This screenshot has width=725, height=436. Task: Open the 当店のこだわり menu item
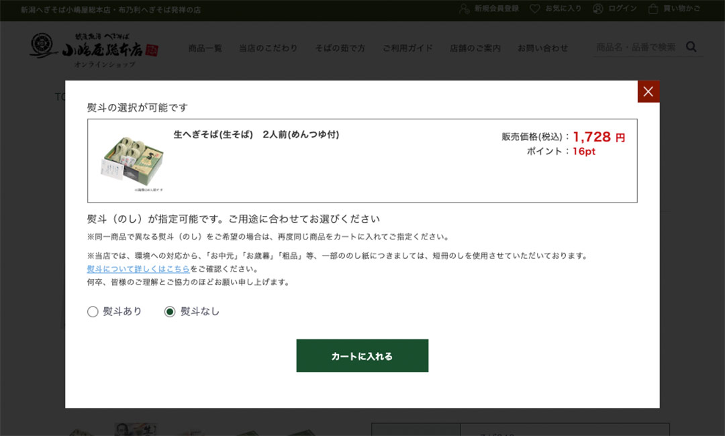tap(268, 48)
